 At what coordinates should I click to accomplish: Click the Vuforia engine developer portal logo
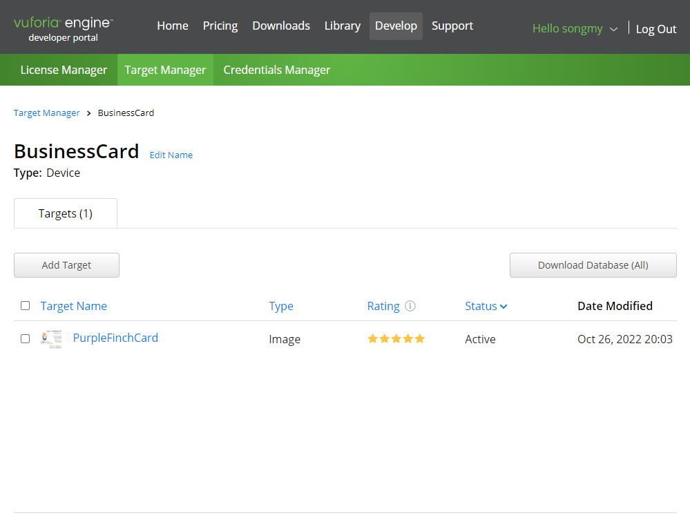pos(64,29)
